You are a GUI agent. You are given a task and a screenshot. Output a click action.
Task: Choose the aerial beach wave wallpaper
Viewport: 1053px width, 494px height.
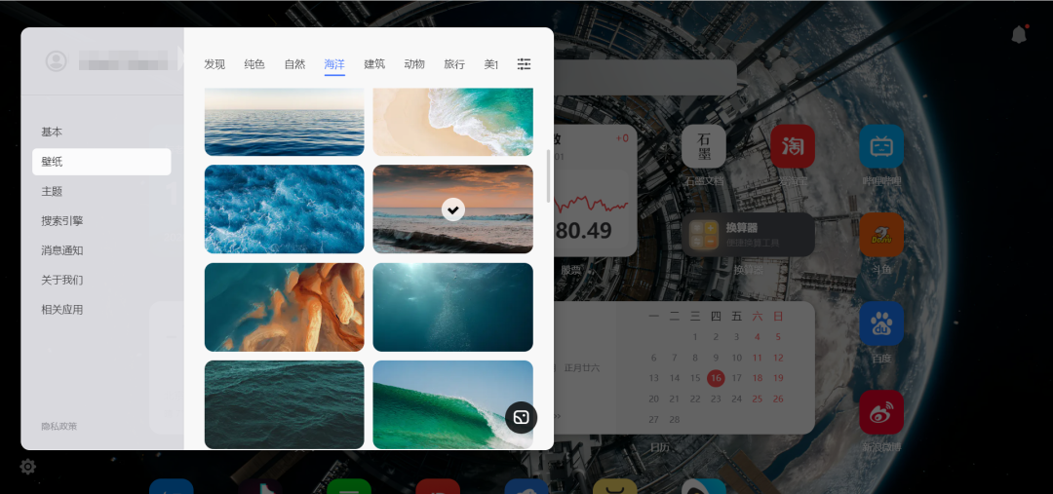[x=452, y=122]
